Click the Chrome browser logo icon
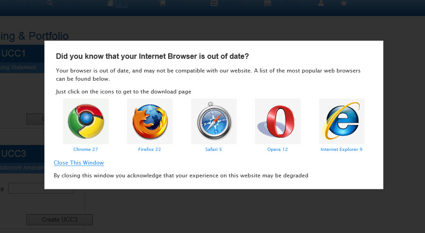Screen dimensions: 425x233 pyautogui.click(x=86, y=121)
